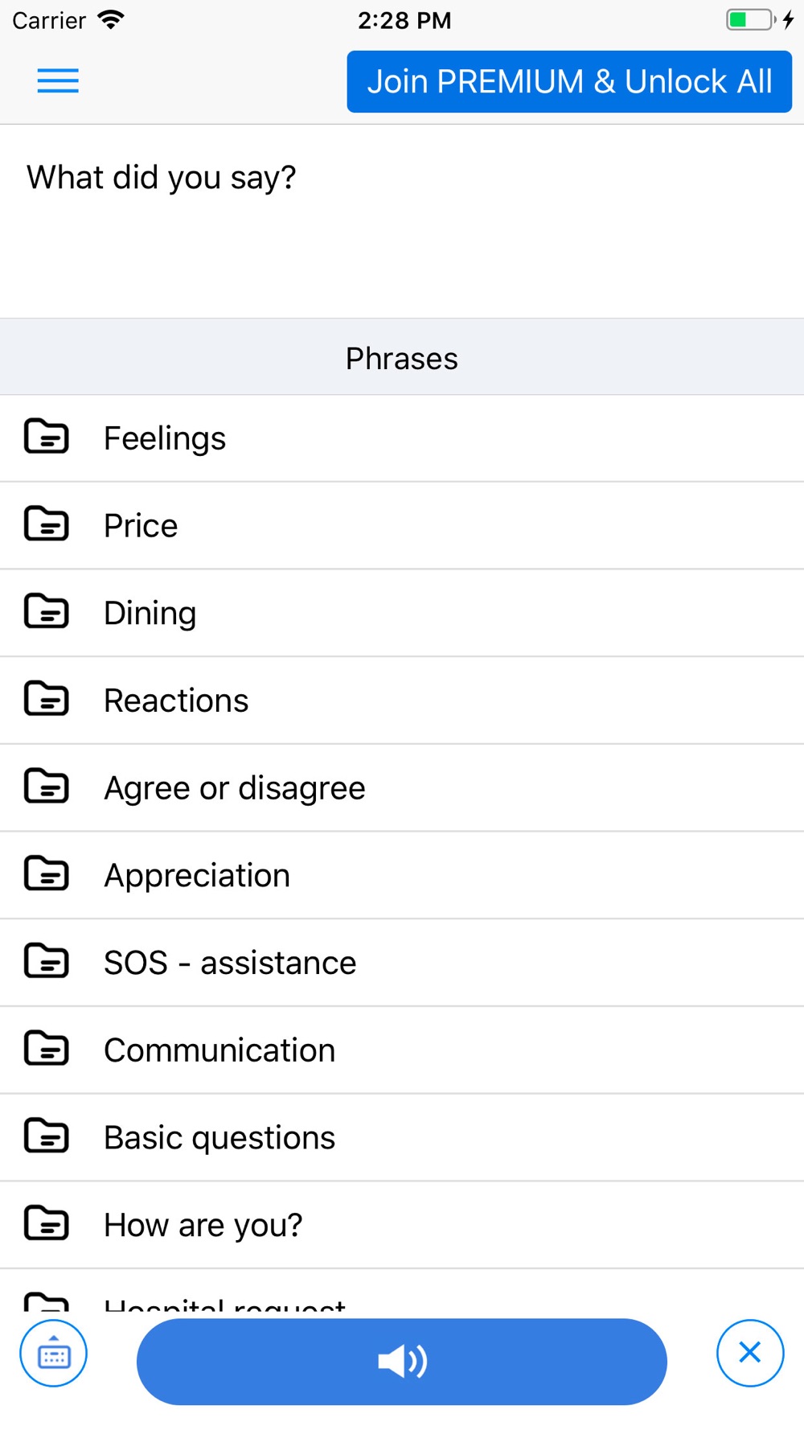Tap the Appreciation folder icon

pyautogui.click(x=47, y=874)
